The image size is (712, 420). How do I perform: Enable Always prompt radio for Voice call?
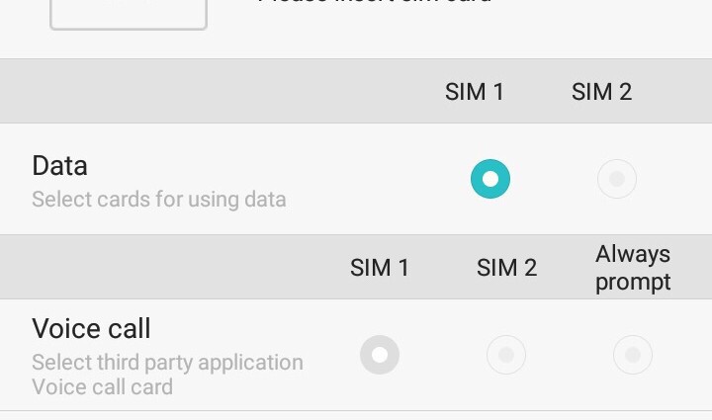coord(633,355)
